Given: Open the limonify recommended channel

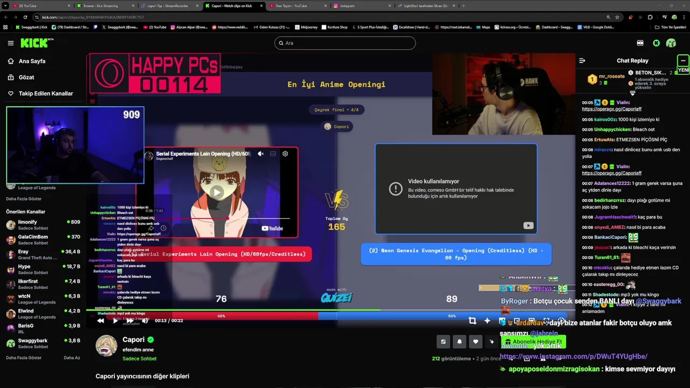Looking at the screenshot, I should tap(43, 225).
